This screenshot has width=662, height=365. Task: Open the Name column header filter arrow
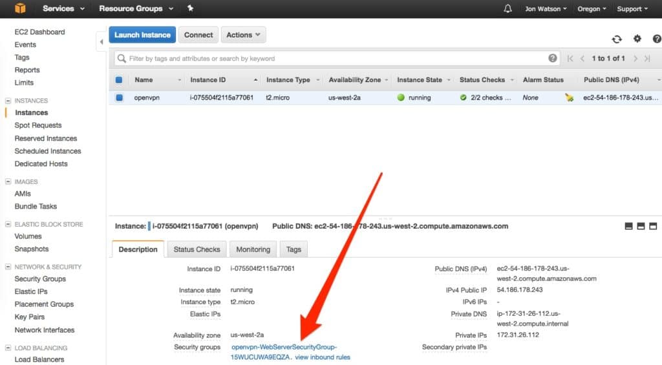(180, 79)
